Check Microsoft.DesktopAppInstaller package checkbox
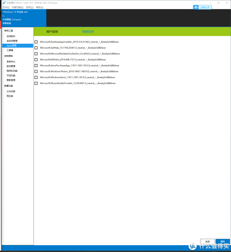The width and height of the screenshot is (231, 252). (x=36, y=42)
